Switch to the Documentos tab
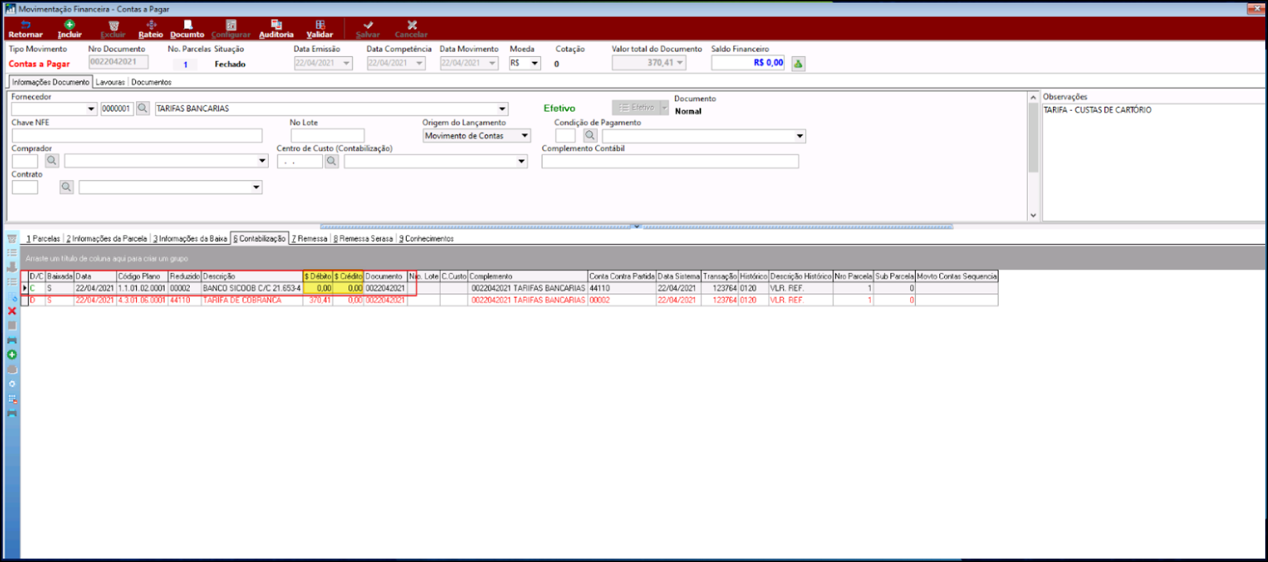This screenshot has height=562, width=1268. [151, 82]
